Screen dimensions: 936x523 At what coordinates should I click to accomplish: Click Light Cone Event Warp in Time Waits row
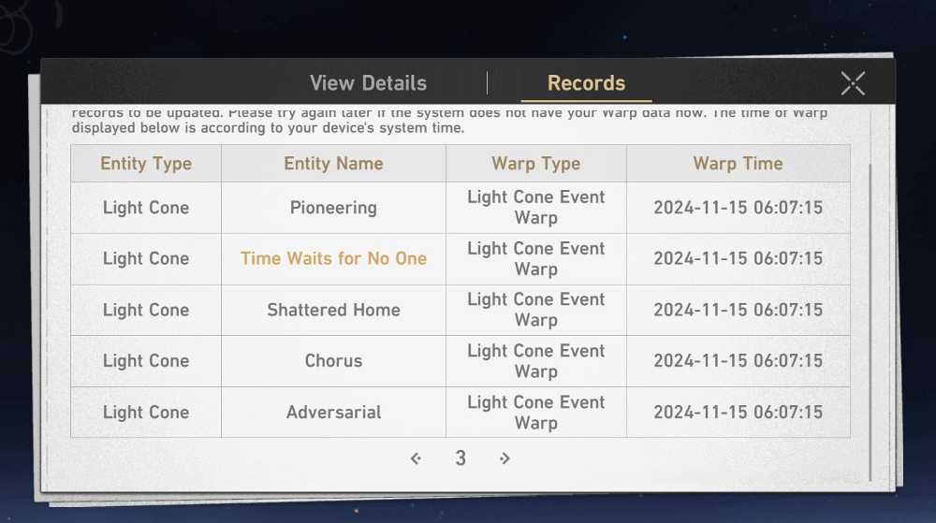(x=536, y=258)
